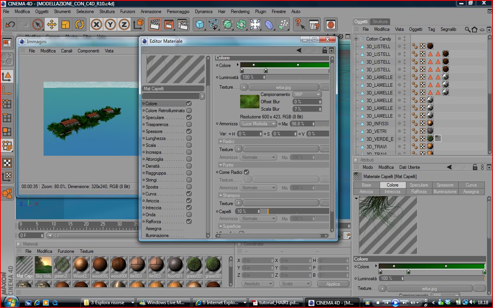Open the Hair menu

tap(222, 12)
